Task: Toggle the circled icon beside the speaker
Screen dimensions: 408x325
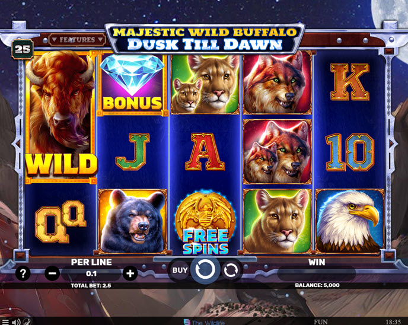Action: 27,321
